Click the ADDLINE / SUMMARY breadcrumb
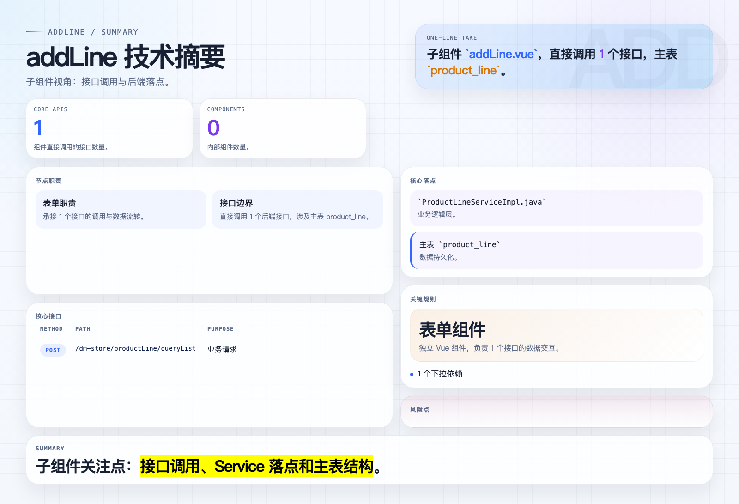 tap(93, 32)
